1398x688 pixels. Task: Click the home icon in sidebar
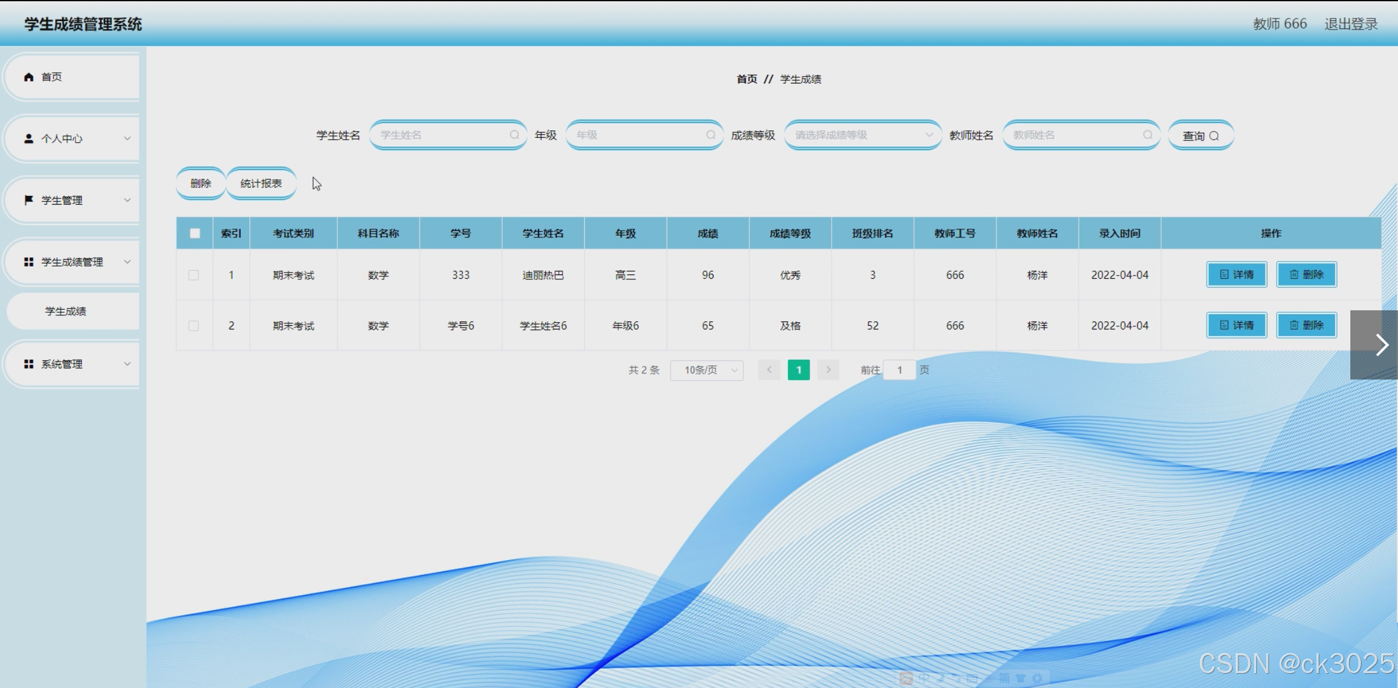pyautogui.click(x=28, y=77)
